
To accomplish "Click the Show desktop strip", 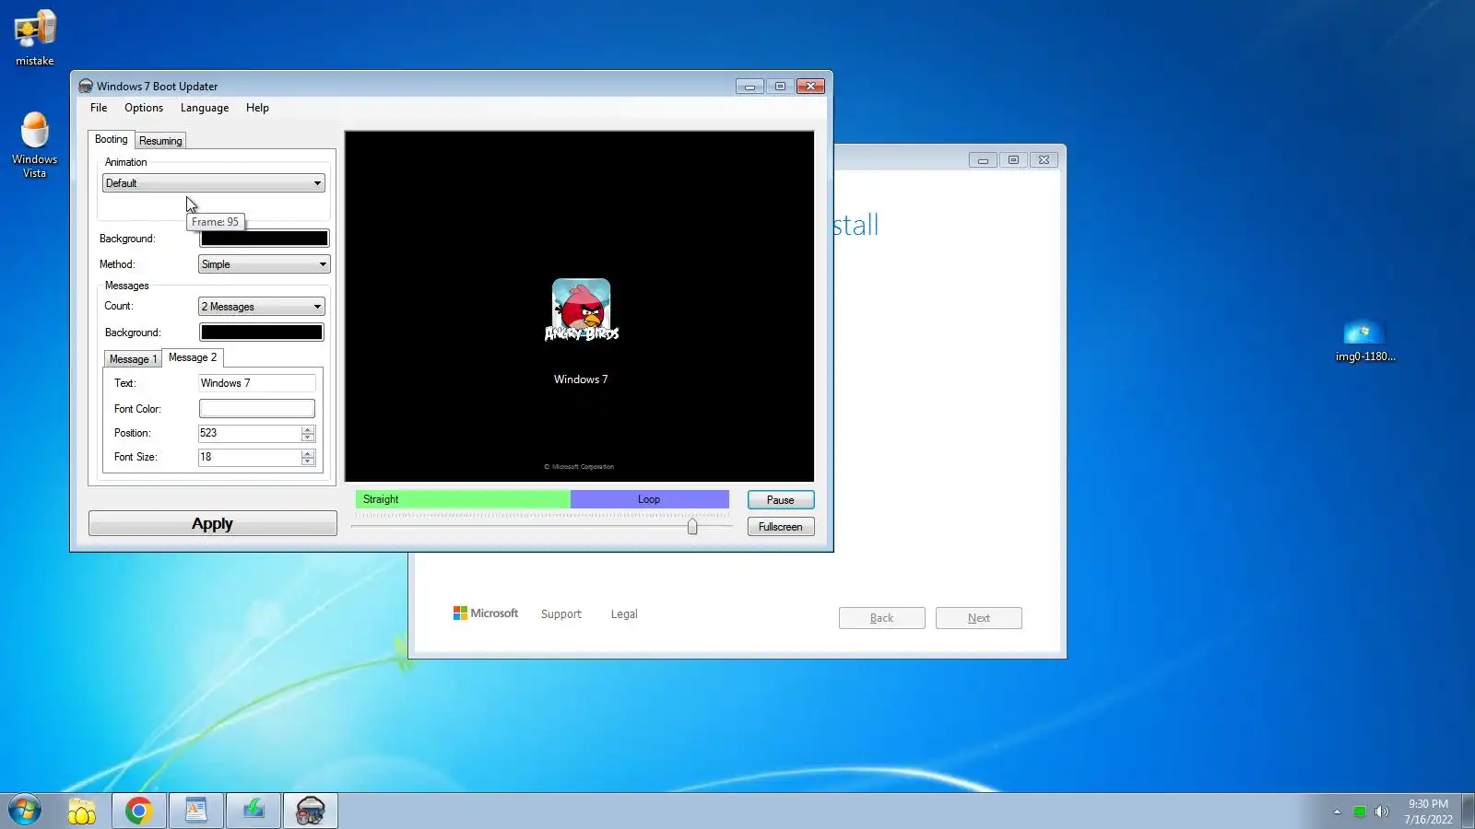I will 1468,811.
